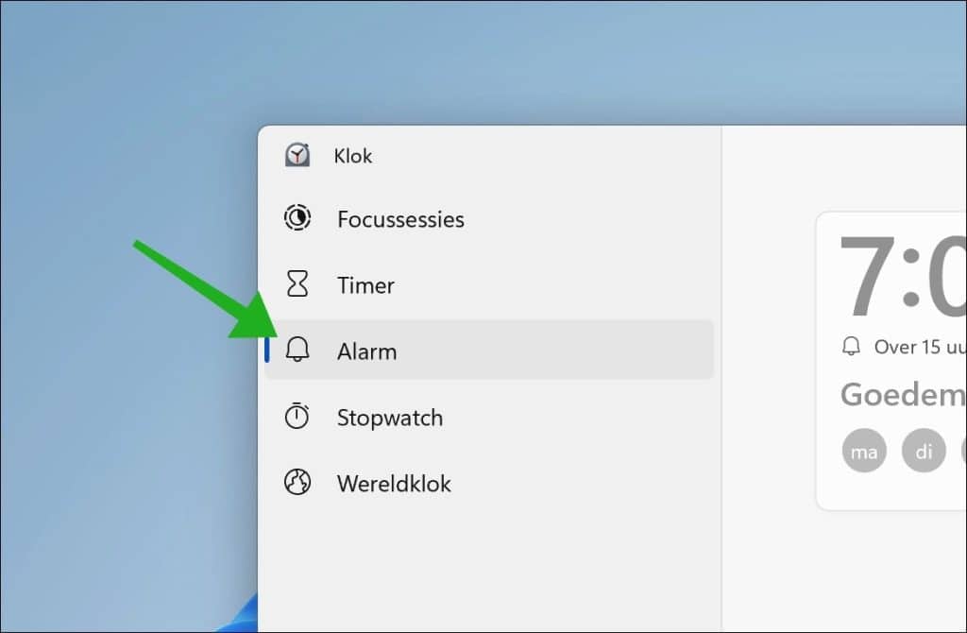Select the Wereldklok globe icon

click(x=297, y=483)
